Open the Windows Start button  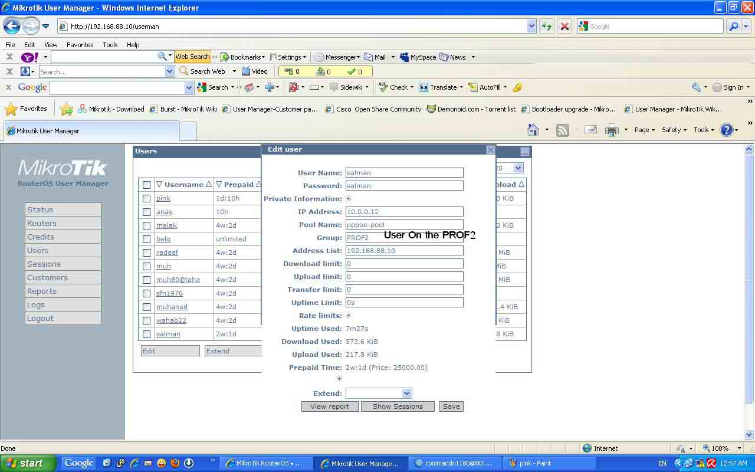click(28, 463)
